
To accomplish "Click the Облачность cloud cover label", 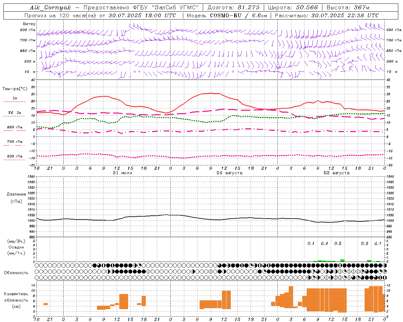I will pyautogui.click(x=16, y=273).
